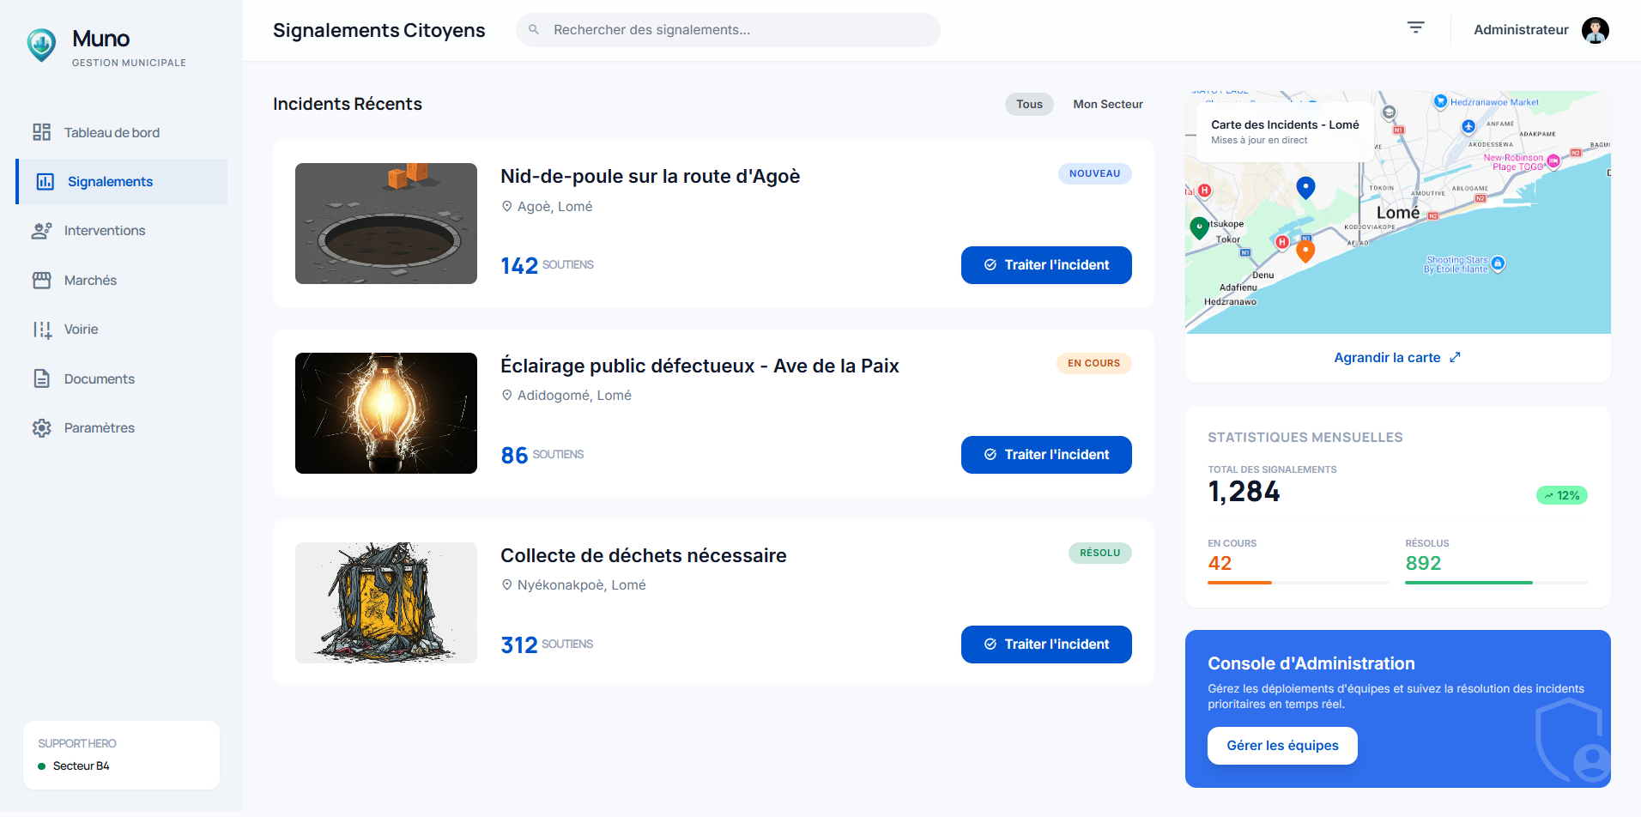The image size is (1641, 817).
Task: Click the Interventions people icon
Action: tap(42, 231)
